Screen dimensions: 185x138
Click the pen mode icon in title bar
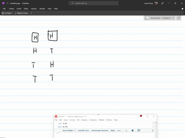coord(162,3)
